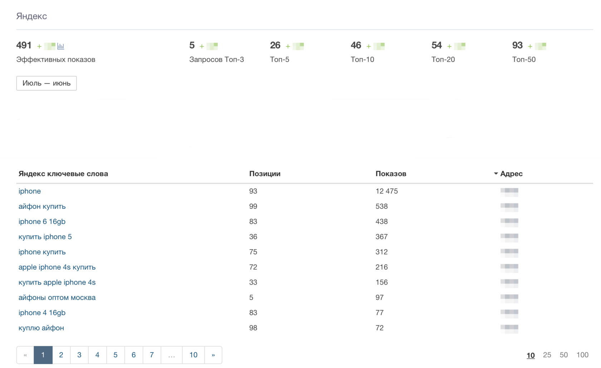601x368 pixels.
Task: Open the "iphone" keyword link
Action: coord(30,191)
